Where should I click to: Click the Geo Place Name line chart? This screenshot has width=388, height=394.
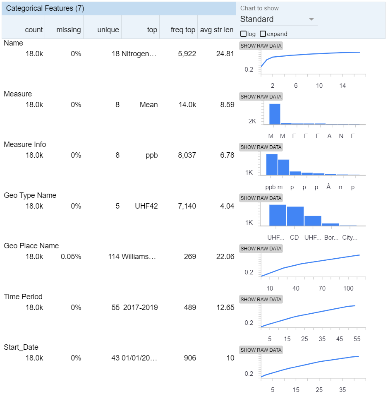coord(310,265)
